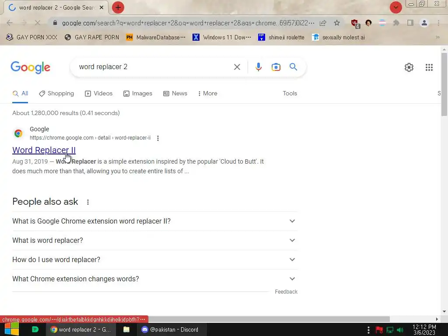This screenshot has width=448, height=336.
Task: Open the Windows Start button
Action: (12, 329)
